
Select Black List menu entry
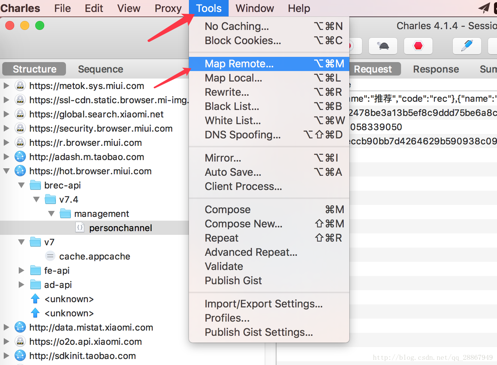point(269,107)
